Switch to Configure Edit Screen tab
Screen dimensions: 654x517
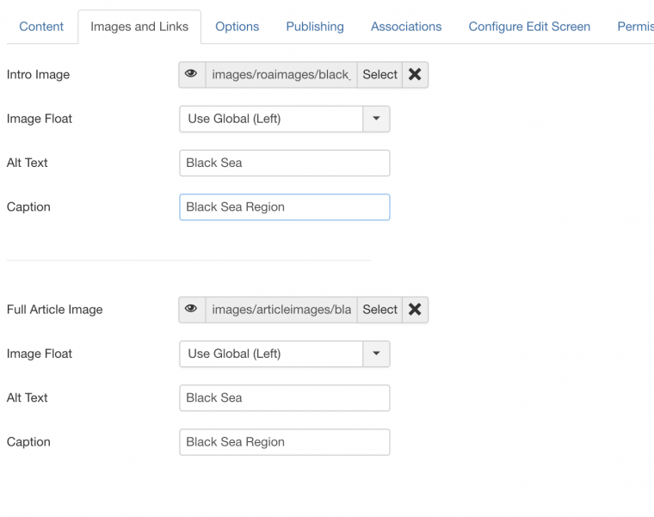[529, 27]
